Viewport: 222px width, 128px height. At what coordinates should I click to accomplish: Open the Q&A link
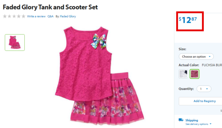(50, 16)
